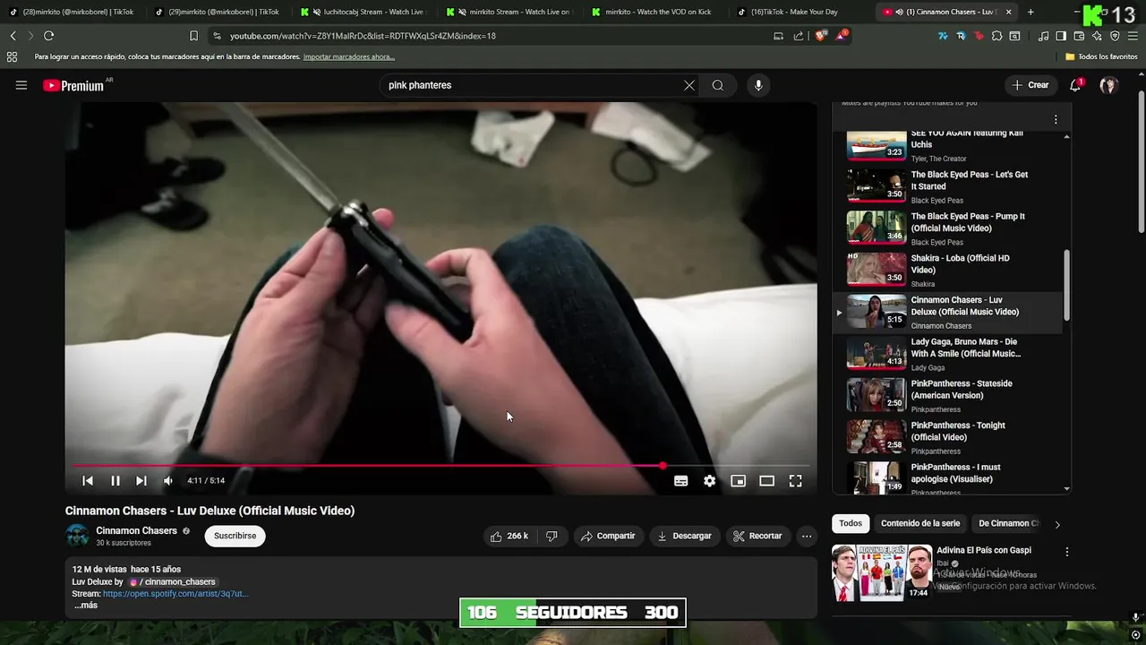Open the YouTube hamburger guide menu
This screenshot has width=1146, height=645.
pos(21,85)
